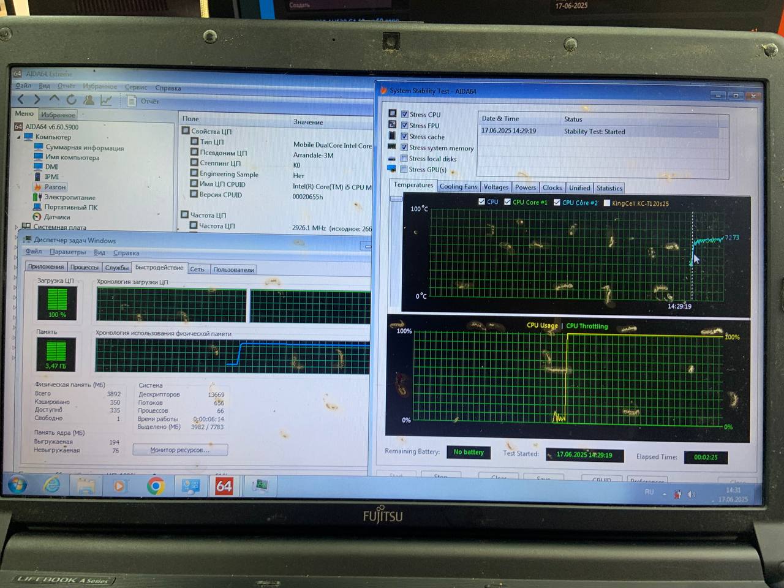Click the graph chart icon in AIDA64 toolbar
Screen dimensions: 784x588
(107, 100)
